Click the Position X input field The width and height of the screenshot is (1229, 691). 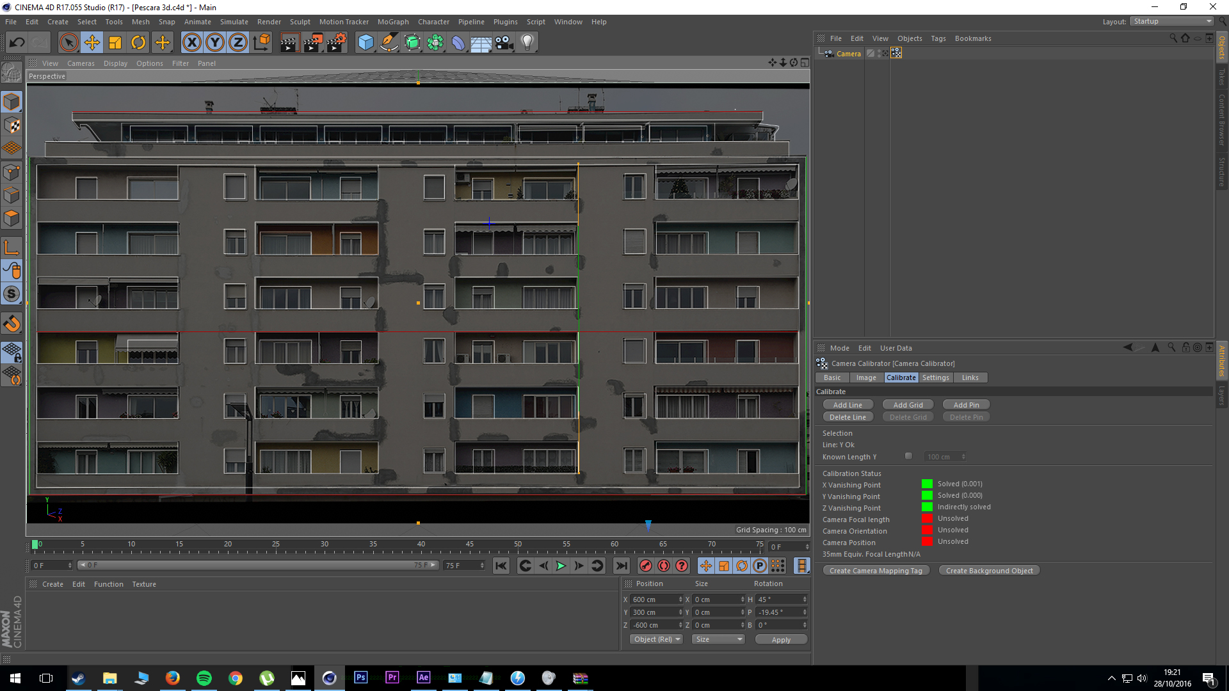tap(654, 600)
